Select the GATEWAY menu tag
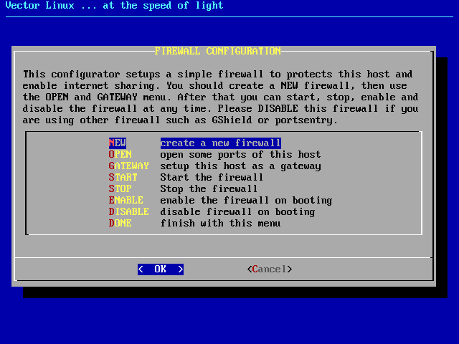The height and width of the screenshot is (344, 459). click(129, 166)
